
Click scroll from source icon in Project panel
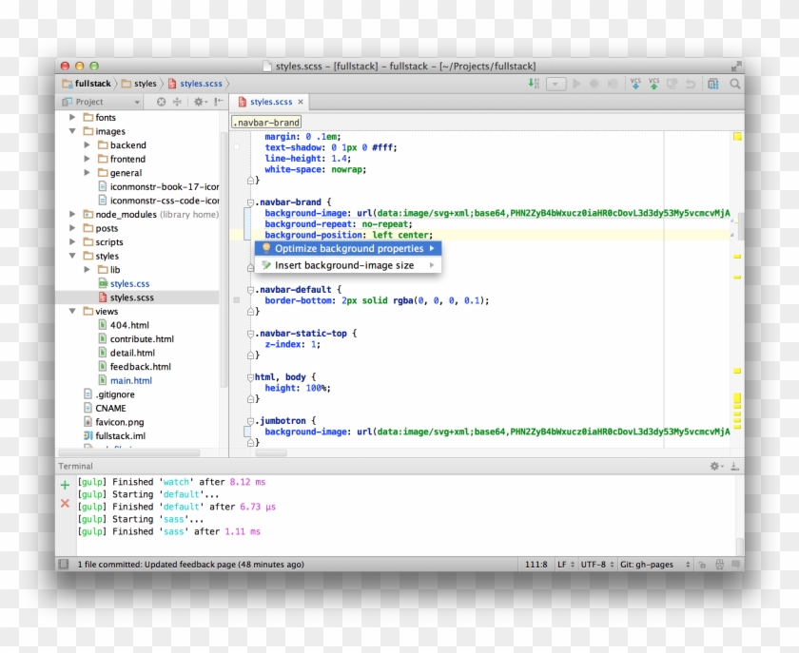pyautogui.click(x=161, y=102)
